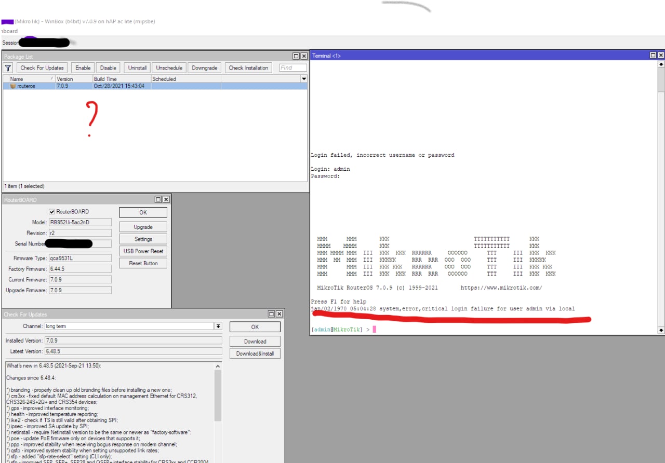
Task: Click the changelog scrollbar thumb
Action: click(x=218, y=395)
